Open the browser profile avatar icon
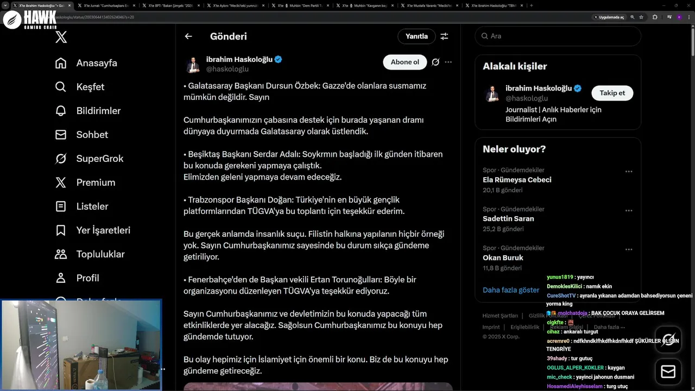Screen dimensions: 695x391 (x=679, y=17)
